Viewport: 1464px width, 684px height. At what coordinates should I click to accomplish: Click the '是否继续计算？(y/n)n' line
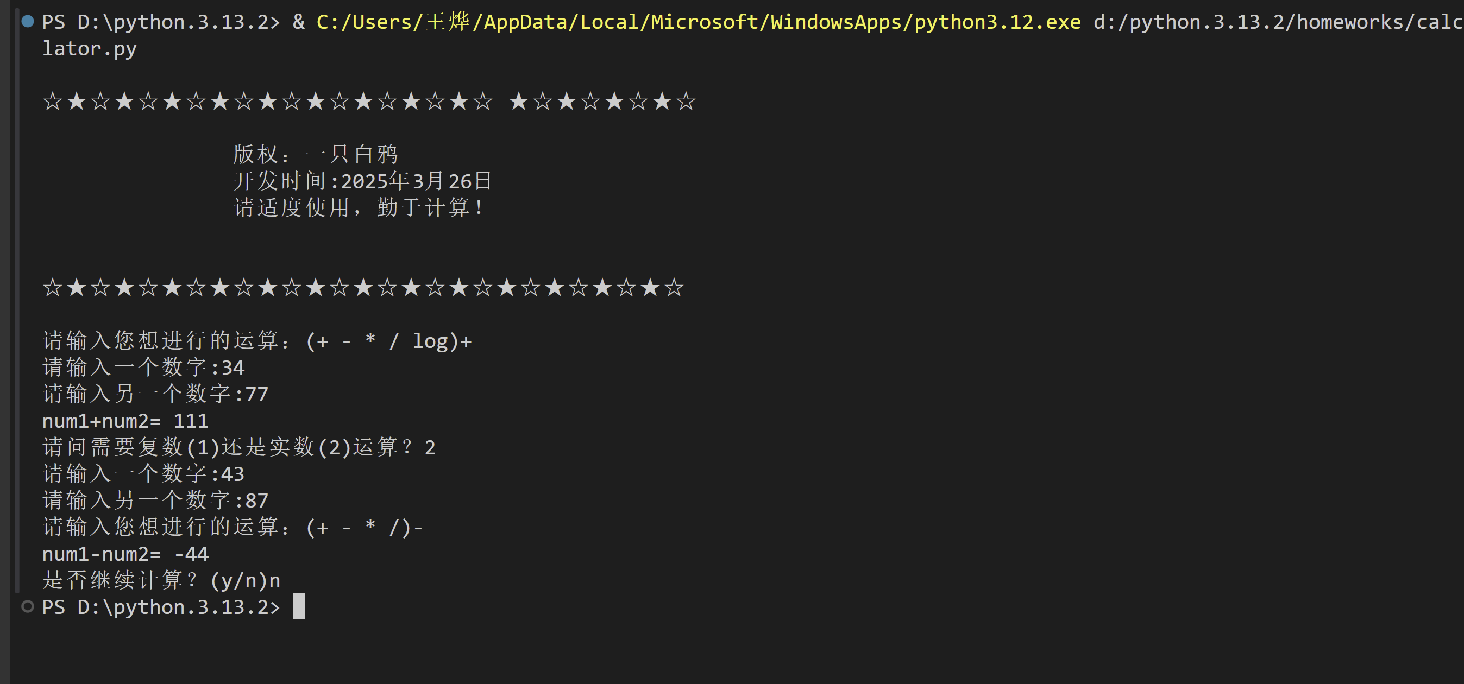[x=161, y=580]
